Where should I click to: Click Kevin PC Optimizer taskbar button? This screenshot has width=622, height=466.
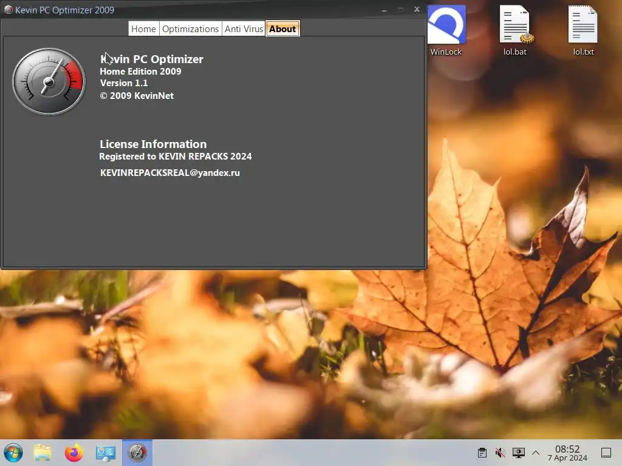point(137,453)
